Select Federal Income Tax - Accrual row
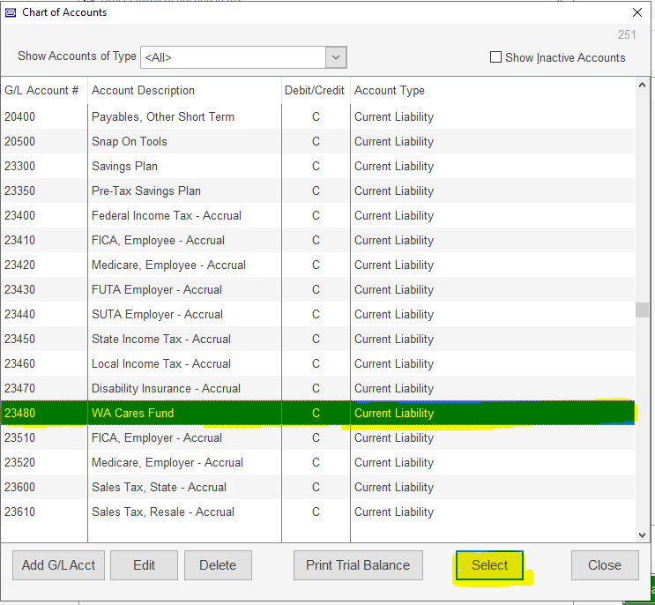The height and width of the screenshot is (605, 655). coord(166,215)
